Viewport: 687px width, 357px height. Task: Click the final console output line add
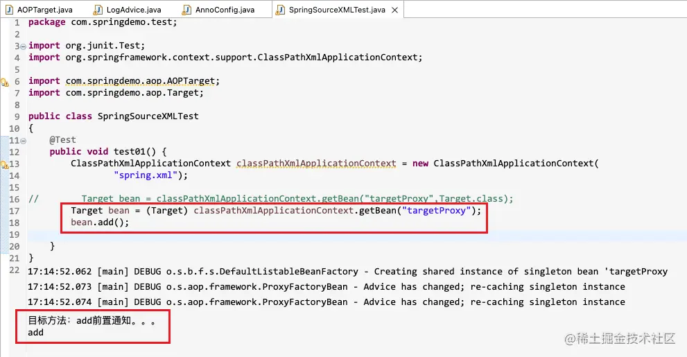35,333
